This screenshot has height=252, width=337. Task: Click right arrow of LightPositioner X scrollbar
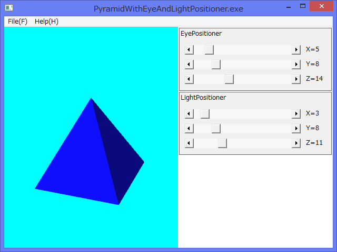296,114
